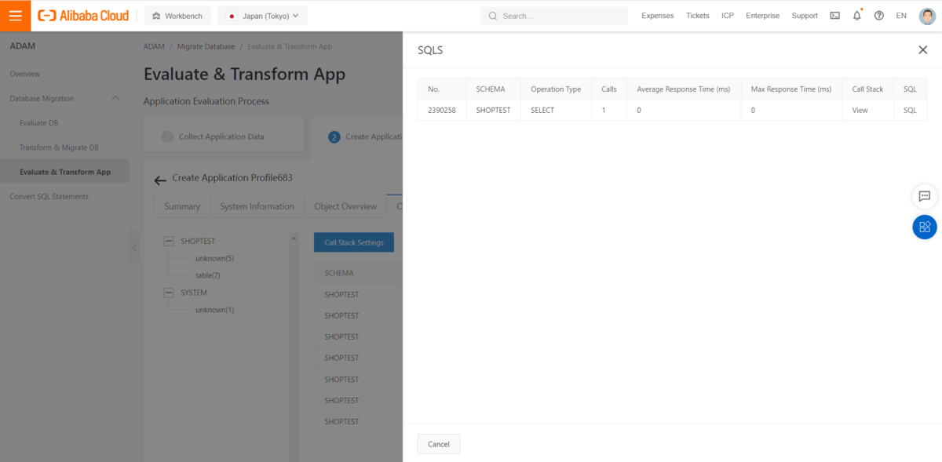Select Evaluate & Transform App sidebar item
Screen dimensions: 942x462
(65, 172)
